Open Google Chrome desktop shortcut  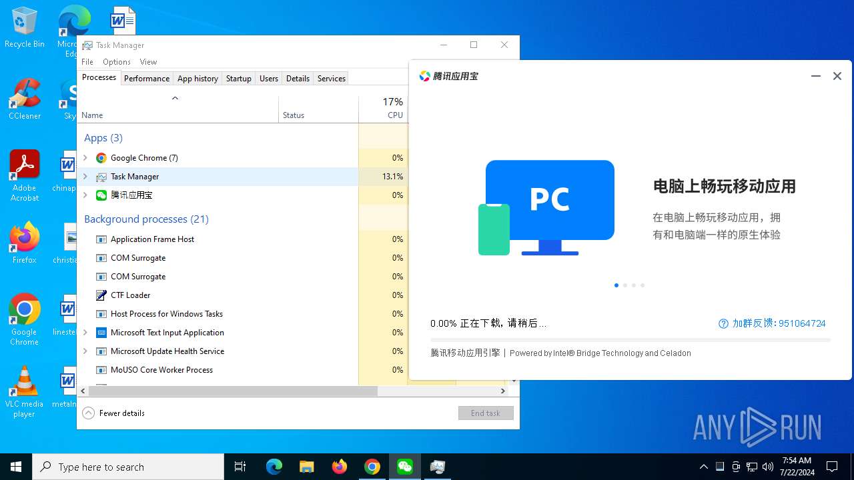pos(25,319)
